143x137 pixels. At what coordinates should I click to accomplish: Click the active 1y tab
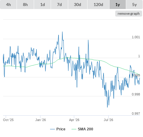[118, 5]
